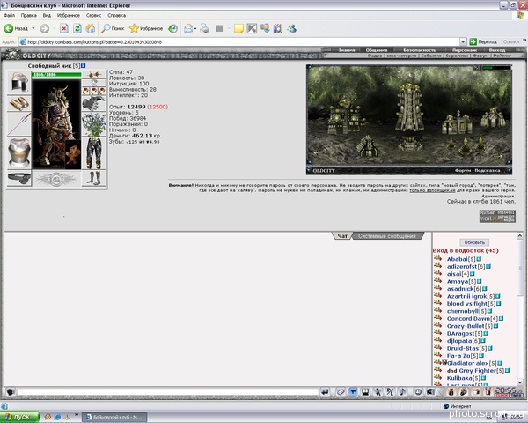Click the music note sound icon
Screen dimensions: 528x423
(x=402, y=391)
